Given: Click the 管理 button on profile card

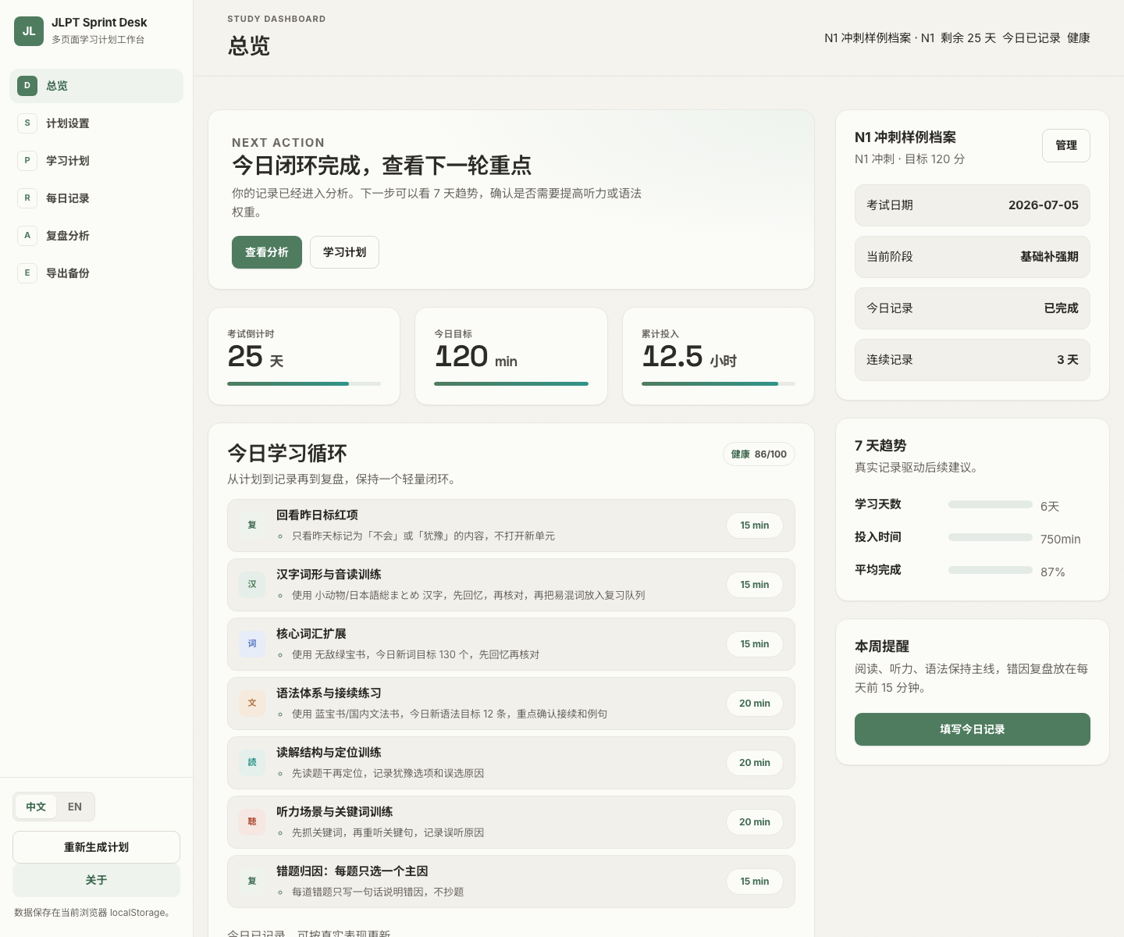Looking at the screenshot, I should point(1066,145).
